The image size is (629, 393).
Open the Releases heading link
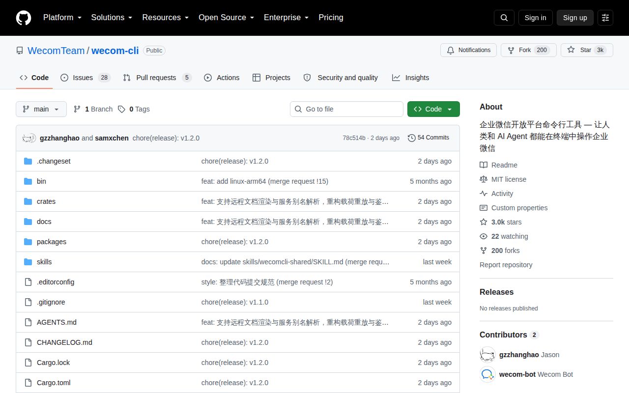pos(496,292)
